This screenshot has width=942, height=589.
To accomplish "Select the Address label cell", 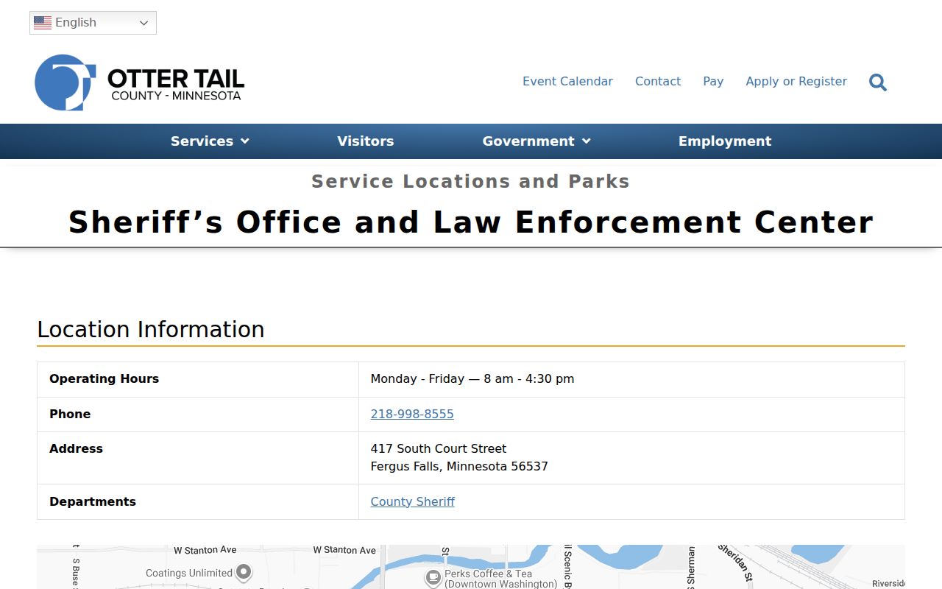I will tap(198, 458).
